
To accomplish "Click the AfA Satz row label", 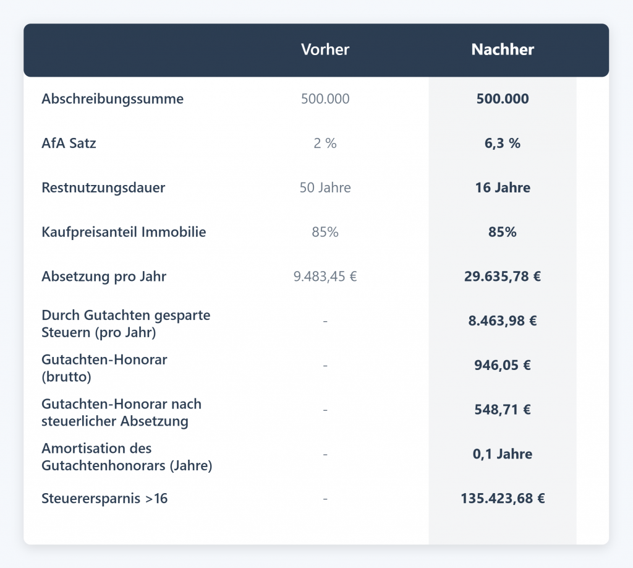I will (69, 144).
